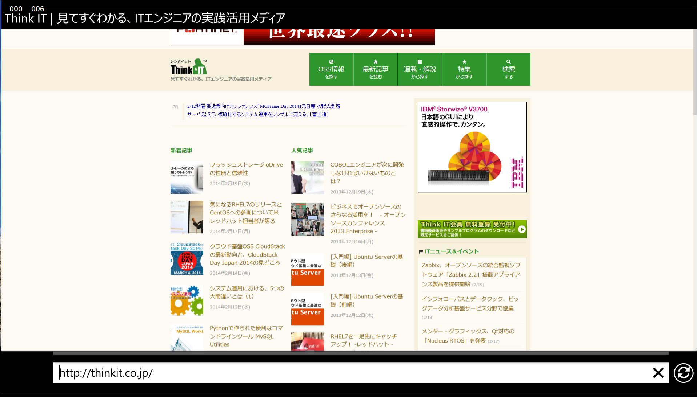Open the 特集 navigation menu item
This screenshot has height=397, width=697.
coord(464,69)
